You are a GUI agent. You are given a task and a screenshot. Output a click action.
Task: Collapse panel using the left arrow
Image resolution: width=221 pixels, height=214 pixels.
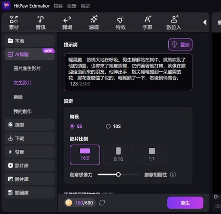coord(205,22)
